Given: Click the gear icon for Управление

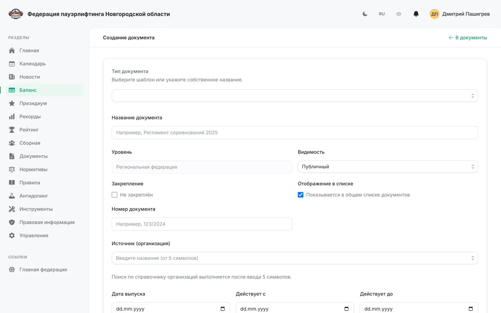Looking at the screenshot, I should pyautogui.click(x=12, y=235).
